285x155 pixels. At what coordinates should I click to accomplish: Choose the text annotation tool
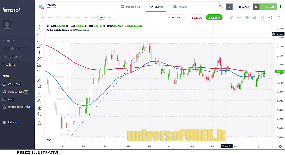pos(39,52)
